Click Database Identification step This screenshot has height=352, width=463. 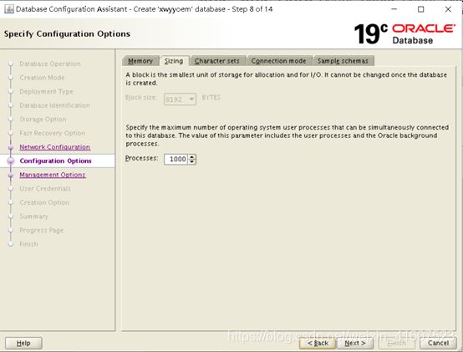54,105
